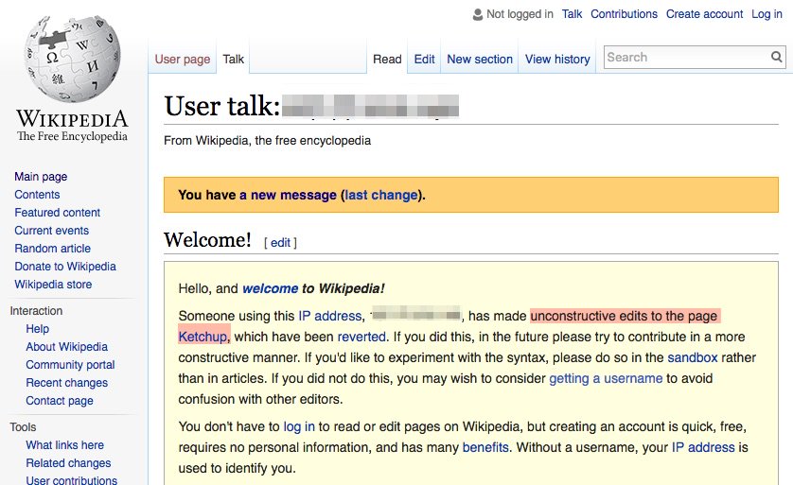Click What links here under Tools

coord(64,445)
